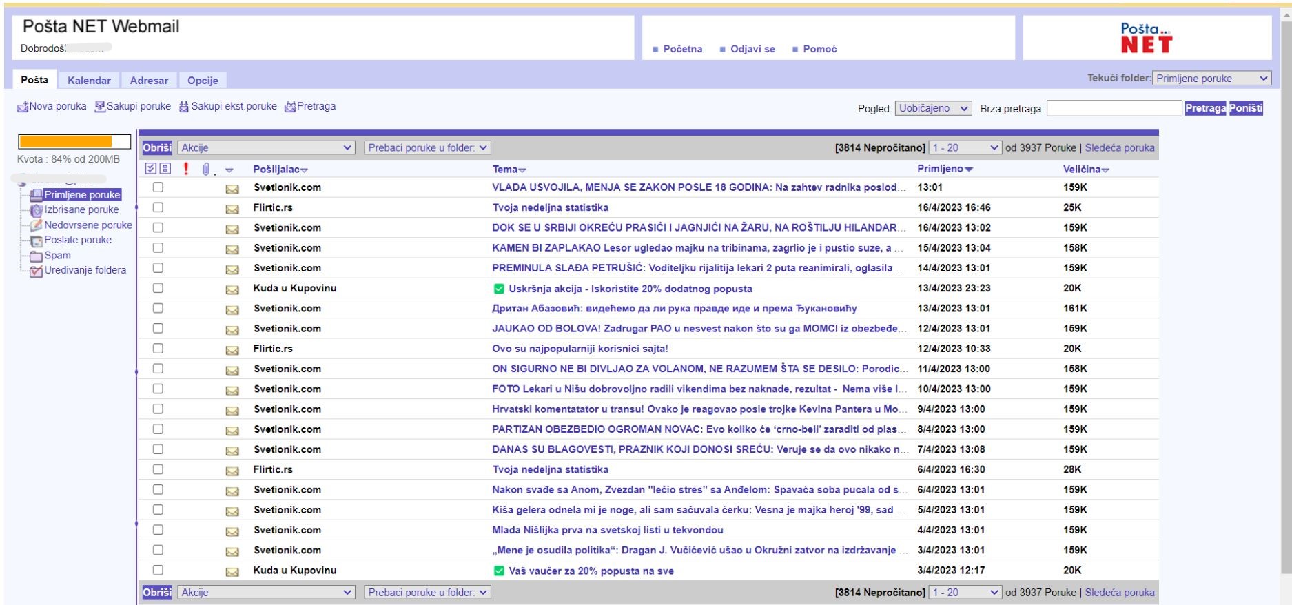Image resolution: width=1292 pixels, height=605 pixels.
Task: Click envelope icon of Uskršnja akcija message
Action: pos(232,289)
